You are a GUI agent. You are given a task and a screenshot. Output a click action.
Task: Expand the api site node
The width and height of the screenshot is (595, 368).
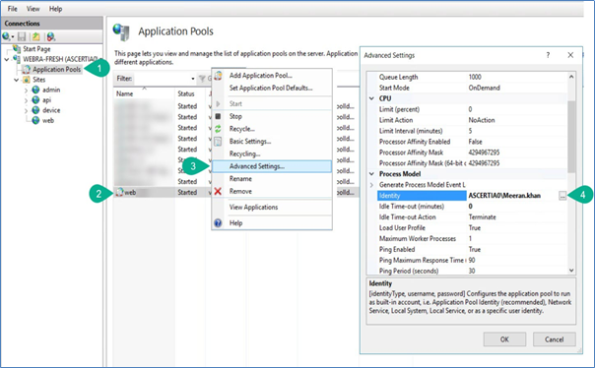tap(26, 100)
